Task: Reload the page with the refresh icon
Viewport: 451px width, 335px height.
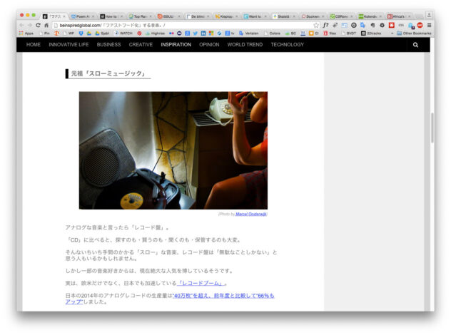Action: click(38, 25)
